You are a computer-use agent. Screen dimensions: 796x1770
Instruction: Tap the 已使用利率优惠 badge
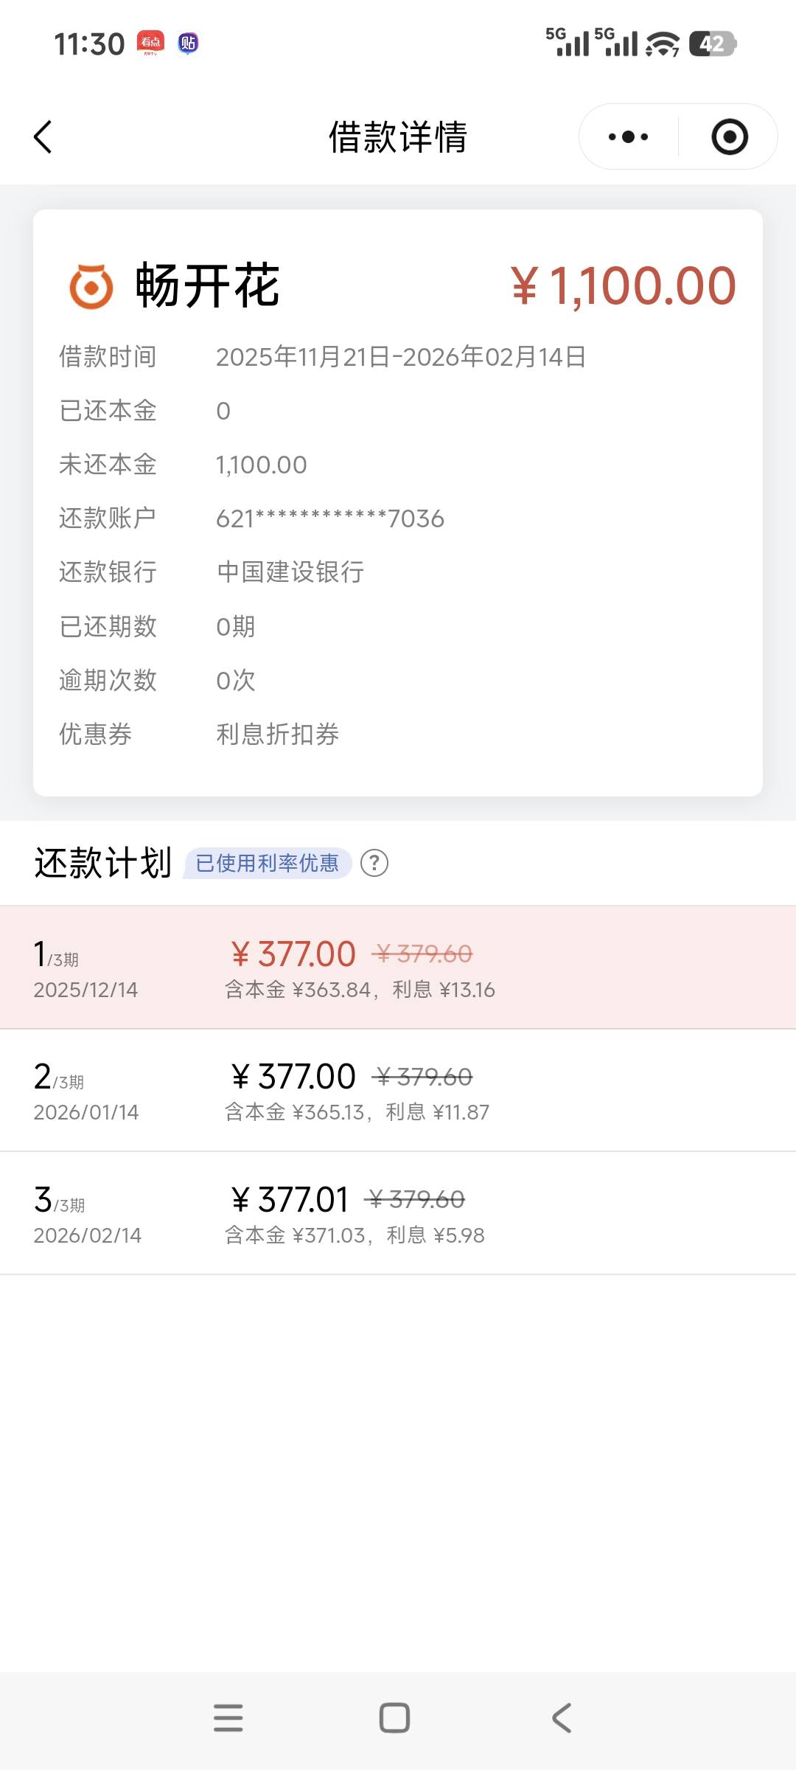pyautogui.click(x=268, y=863)
